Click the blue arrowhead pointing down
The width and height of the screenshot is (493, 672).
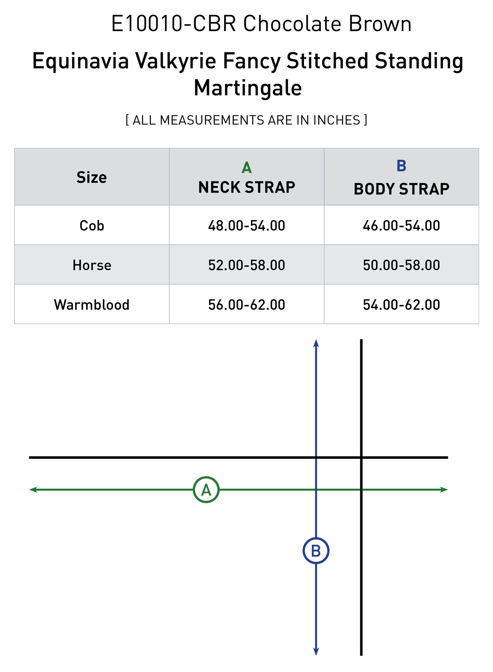point(316,651)
